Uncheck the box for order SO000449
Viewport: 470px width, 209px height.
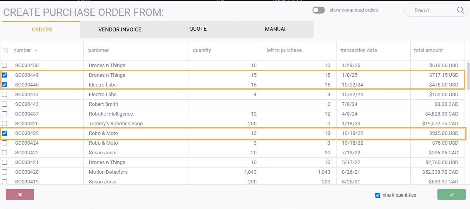(x=5, y=75)
